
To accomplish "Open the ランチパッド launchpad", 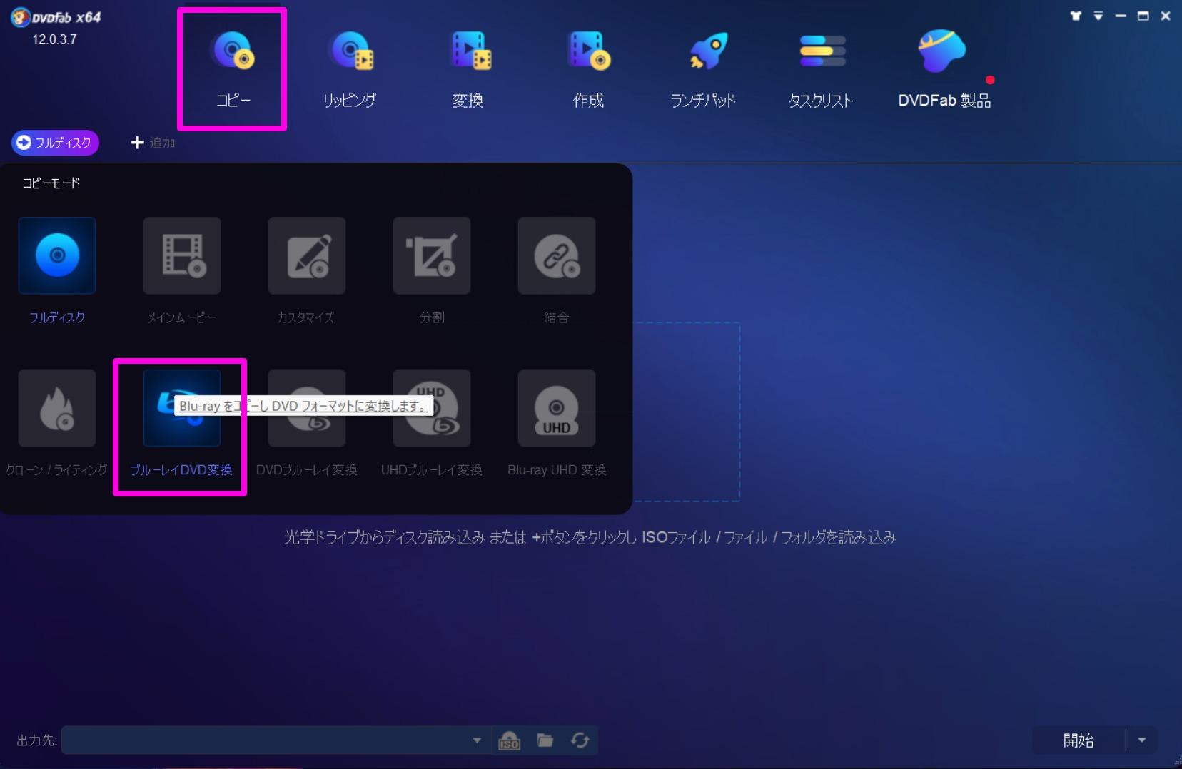I will click(704, 69).
